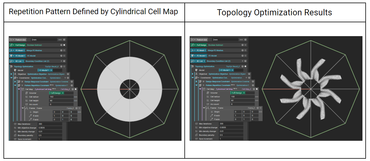The width and height of the screenshot is (370, 161).
Task: Click the Full Design block icon in left screenshot
Action: point(11,45)
